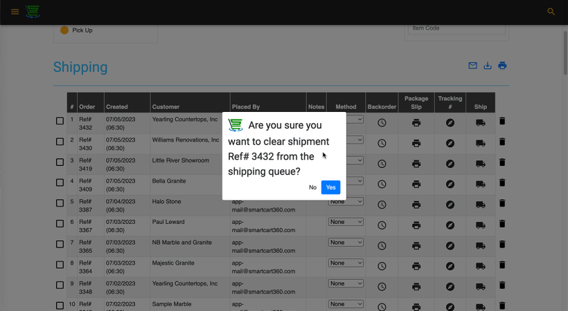Open search via magnifier icon
The width and height of the screenshot is (568, 311).
tap(551, 12)
